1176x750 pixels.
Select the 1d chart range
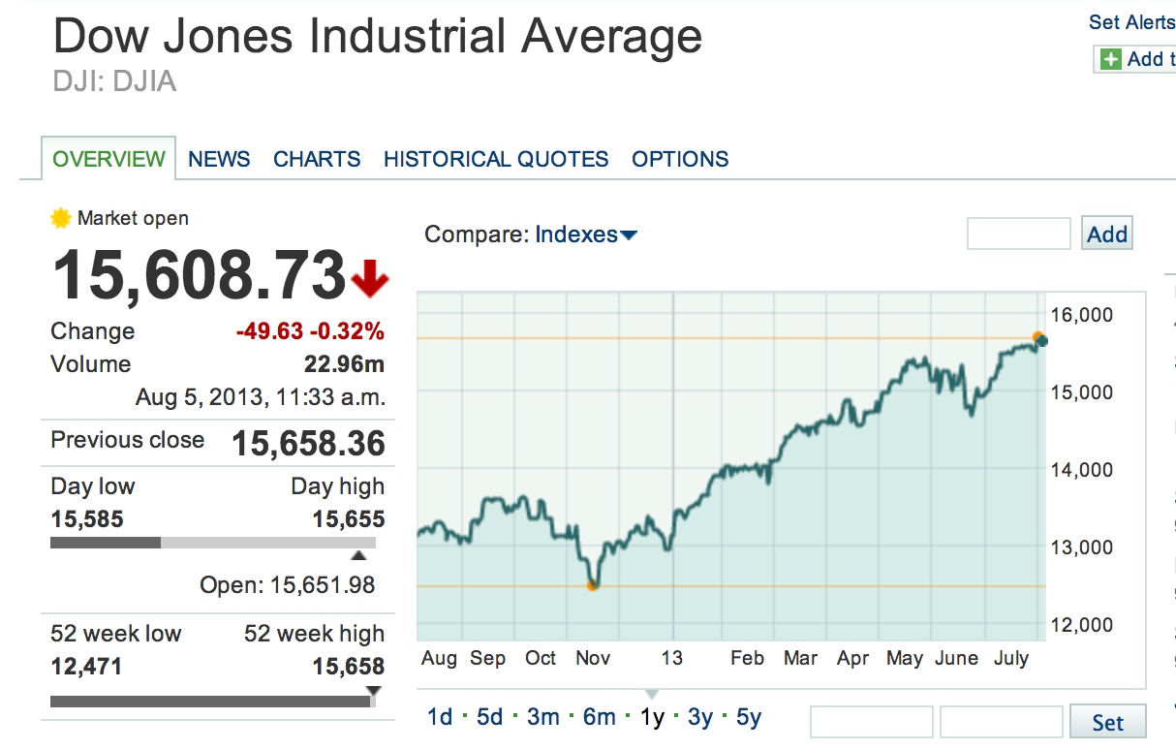coord(440,717)
